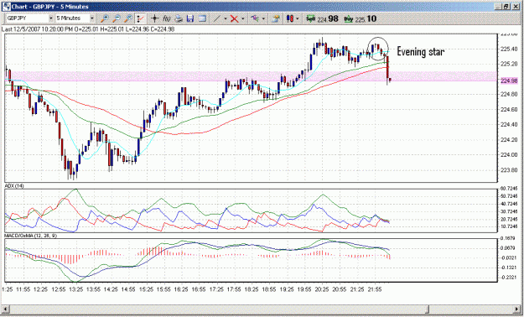Toggle the auto-scroll chart shift button
Image resolution: width=524 pixels, height=317 pixels.
(x=140, y=18)
